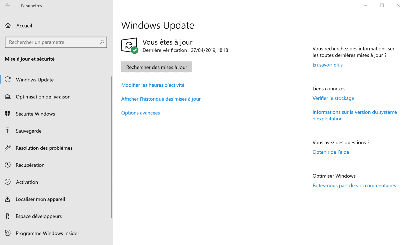
Task: Click the Windows Update page title
Action: 158,25
